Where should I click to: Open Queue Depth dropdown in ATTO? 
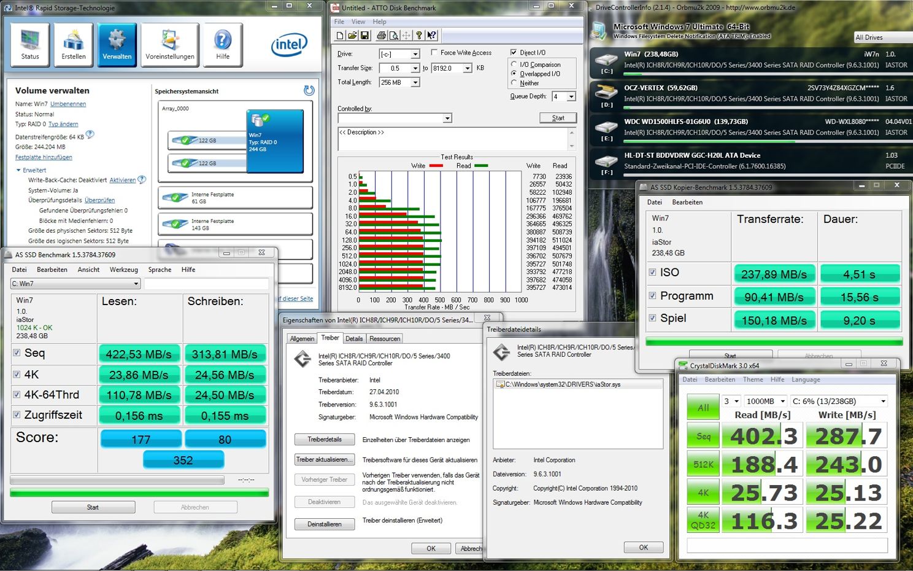point(571,96)
